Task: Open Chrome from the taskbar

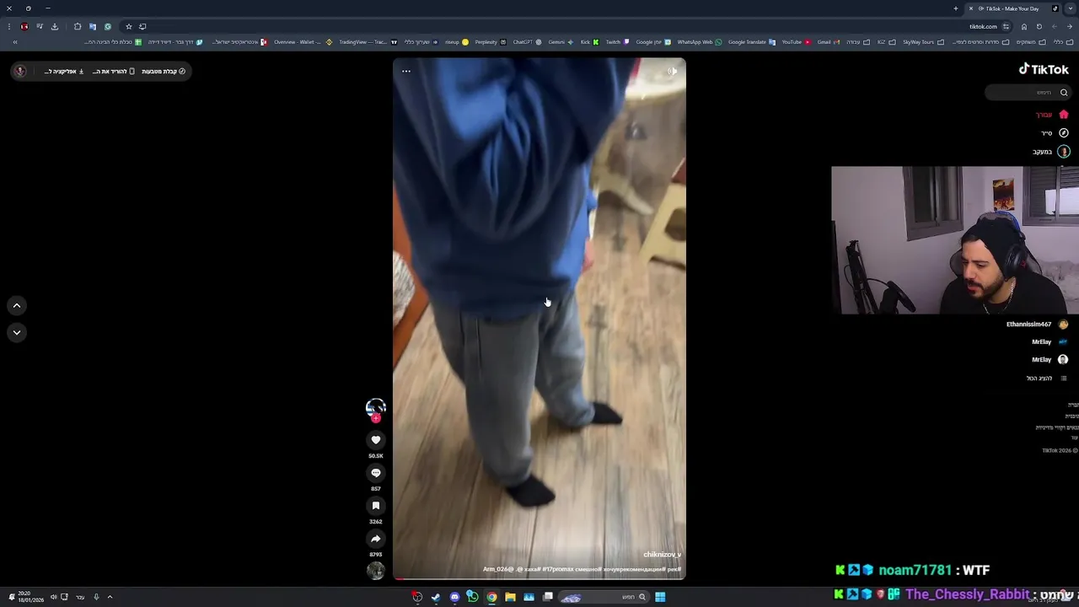Action: tap(491, 597)
